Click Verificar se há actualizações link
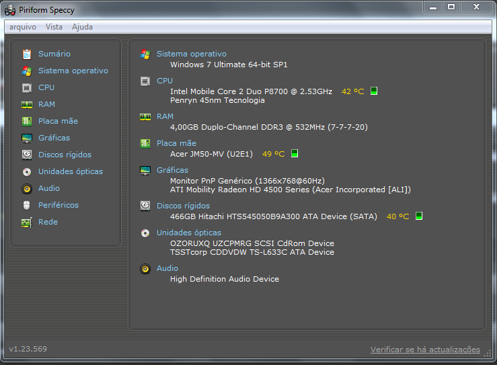 [x=425, y=350]
